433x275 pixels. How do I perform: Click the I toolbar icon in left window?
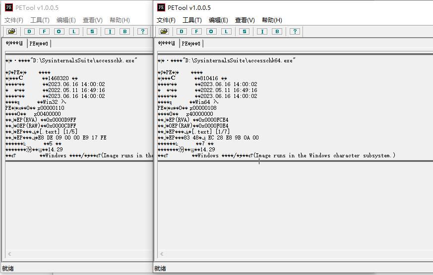[110, 31]
